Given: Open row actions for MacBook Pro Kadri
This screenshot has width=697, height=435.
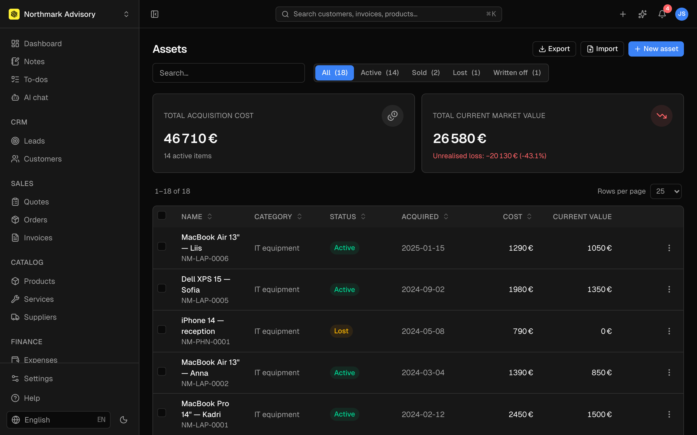Looking at the screenshot, I should pos(669,414).
